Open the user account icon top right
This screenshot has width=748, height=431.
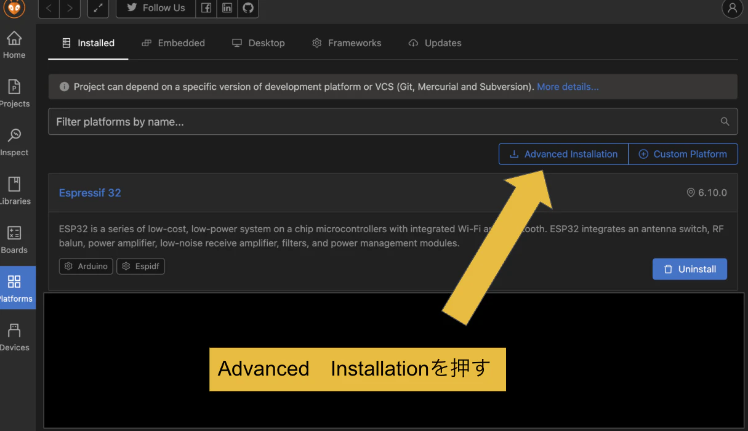point(732,9)
